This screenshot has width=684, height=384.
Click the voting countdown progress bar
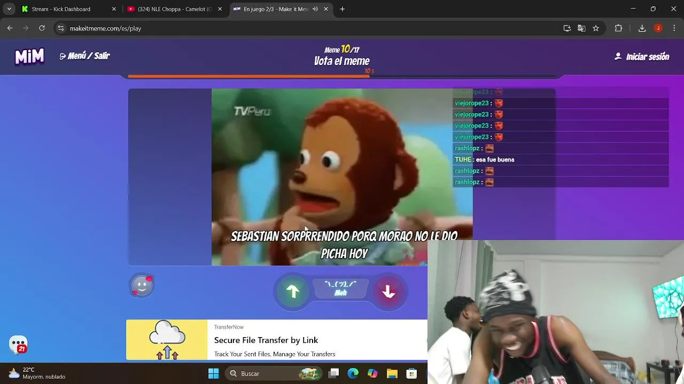tap(342, 76)
